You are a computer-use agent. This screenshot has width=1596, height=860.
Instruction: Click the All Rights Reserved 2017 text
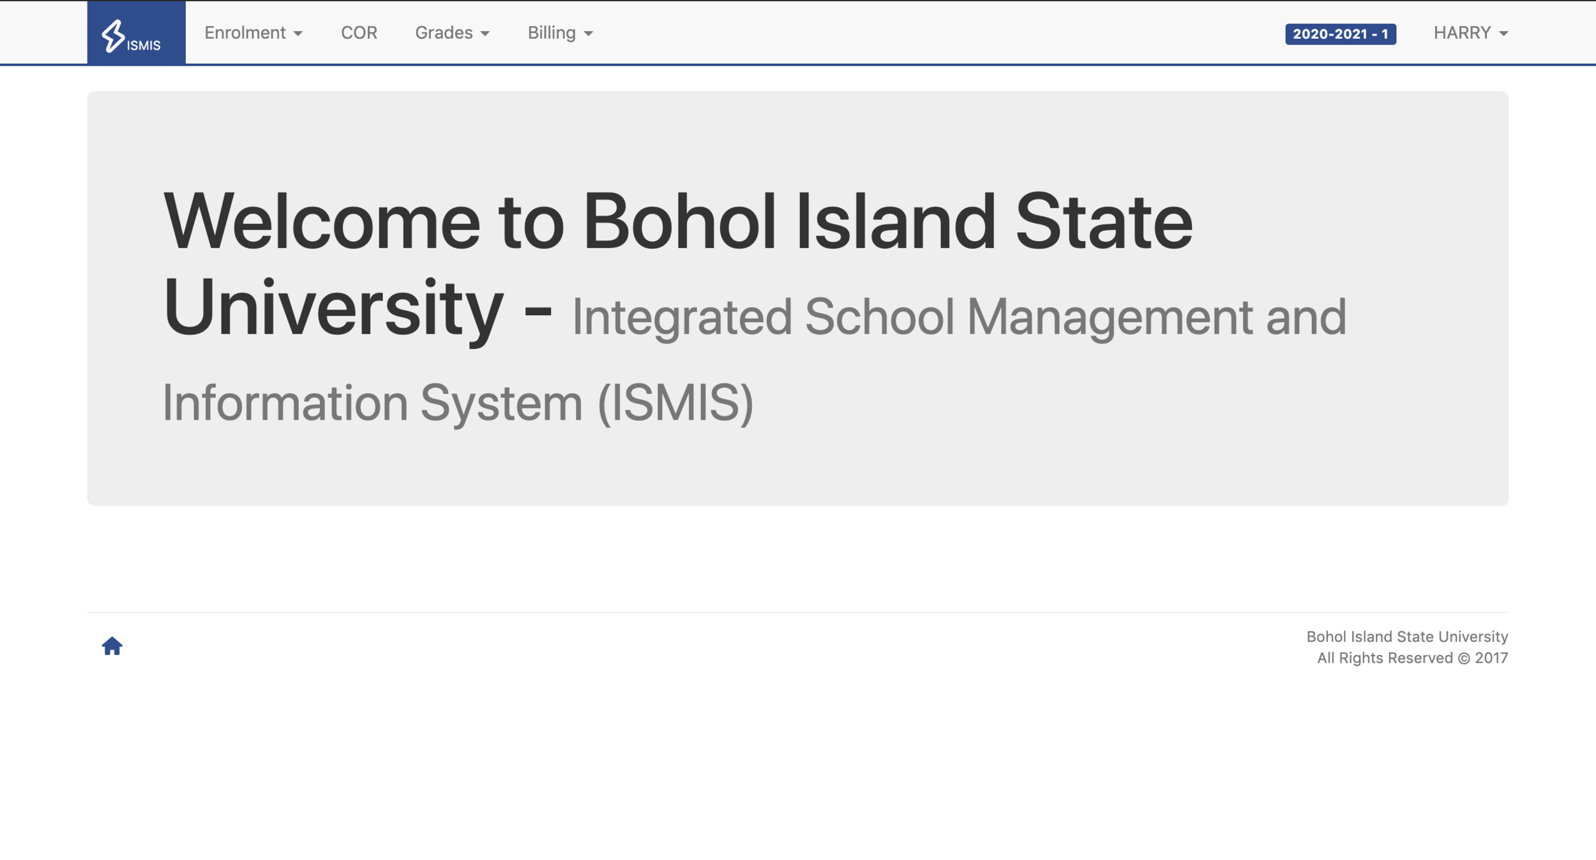click(x=1412, y=658)
